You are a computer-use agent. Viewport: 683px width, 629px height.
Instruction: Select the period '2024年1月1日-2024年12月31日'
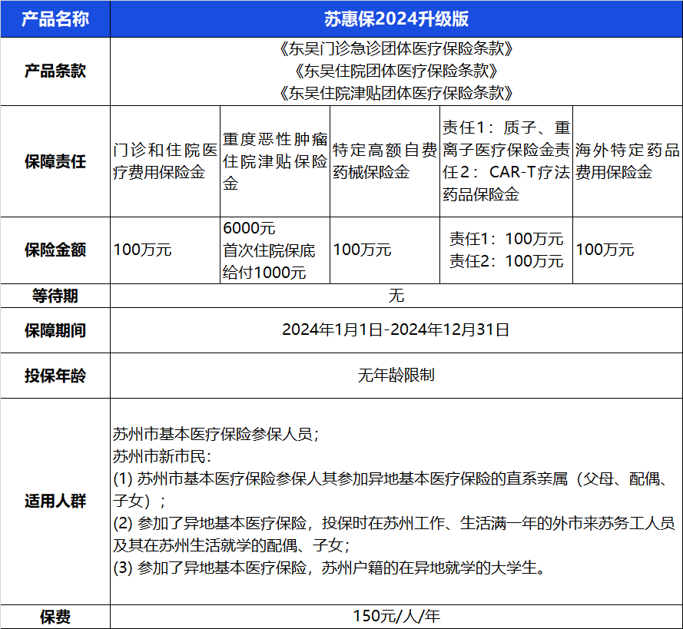coord(396,330)
